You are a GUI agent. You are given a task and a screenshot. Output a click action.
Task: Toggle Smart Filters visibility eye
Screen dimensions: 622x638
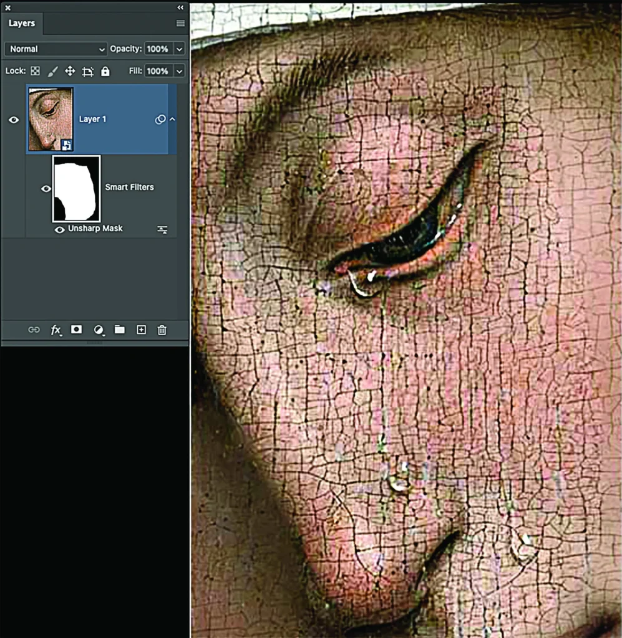tap(46, 188)
